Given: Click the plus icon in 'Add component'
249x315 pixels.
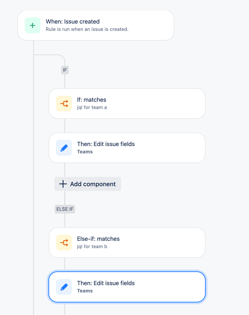Looking at the screenshot, I should [63, 184].
